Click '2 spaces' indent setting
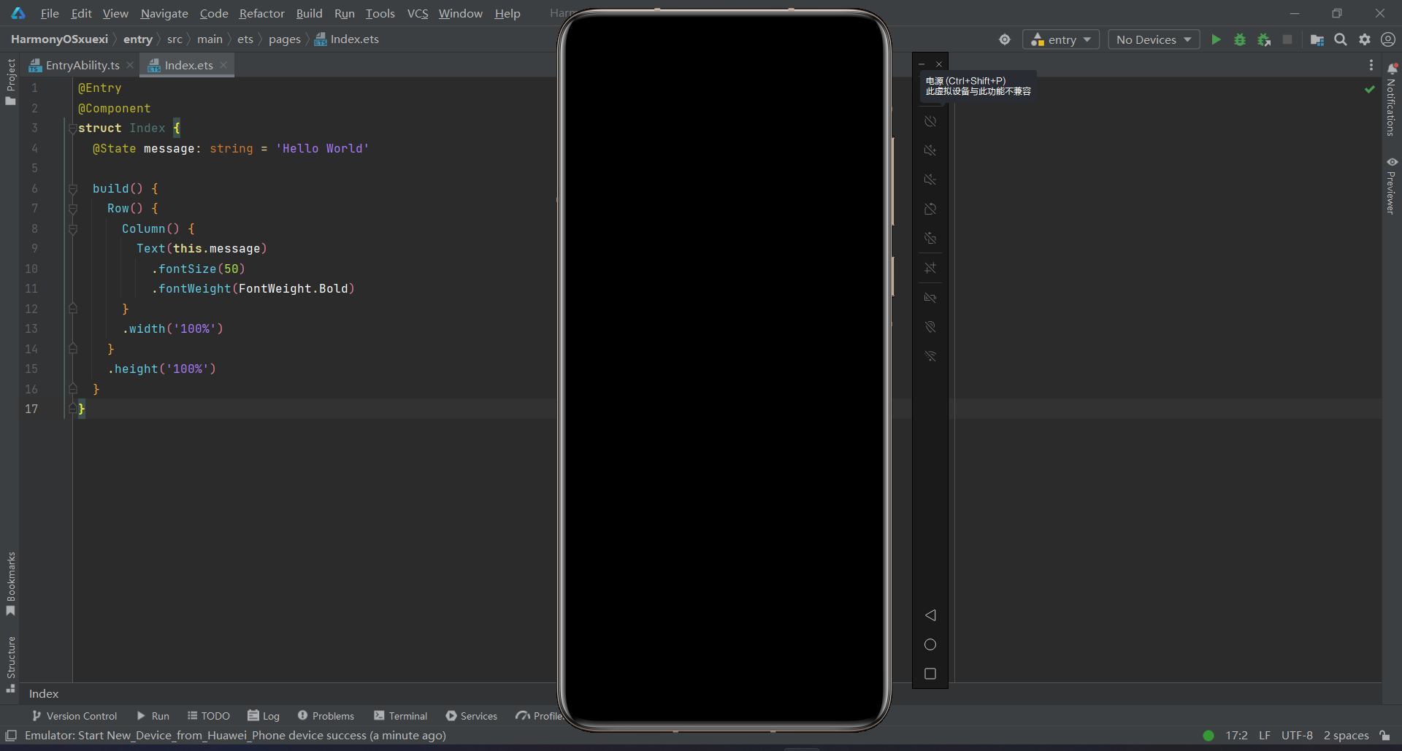Screen dimensions: 1402x751 pos(1346,735)
